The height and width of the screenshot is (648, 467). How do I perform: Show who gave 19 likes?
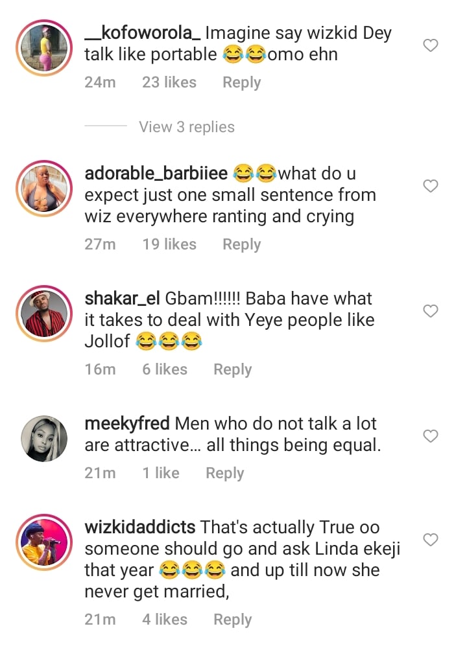[x=169, y=244]
